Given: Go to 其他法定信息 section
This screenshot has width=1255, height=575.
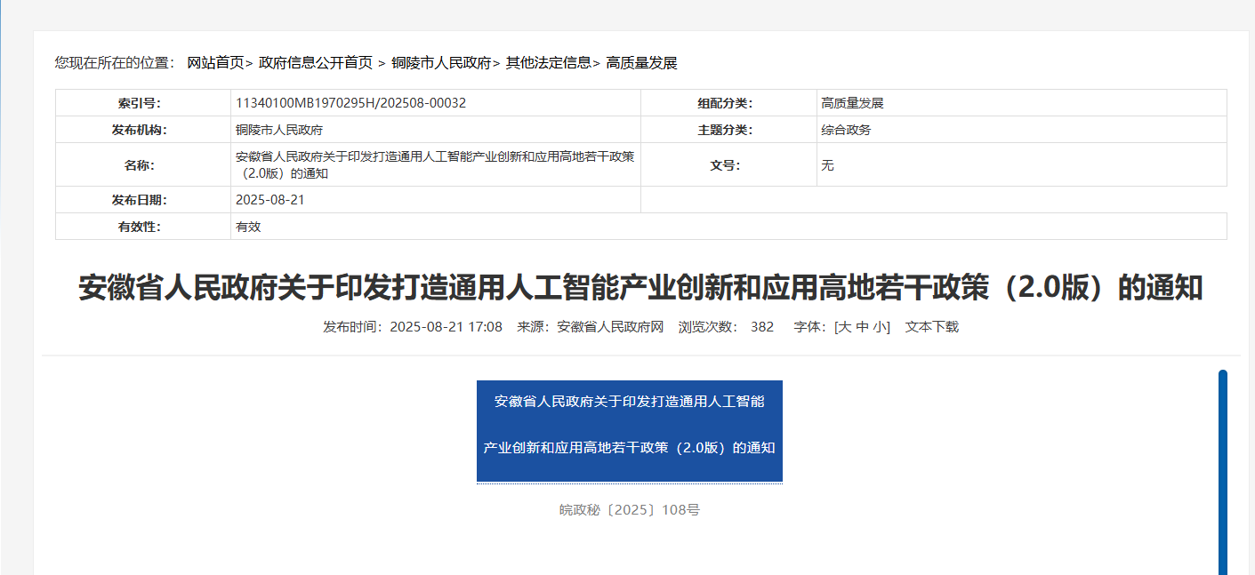Looking at the screenshot, I should tap(548, 64).
